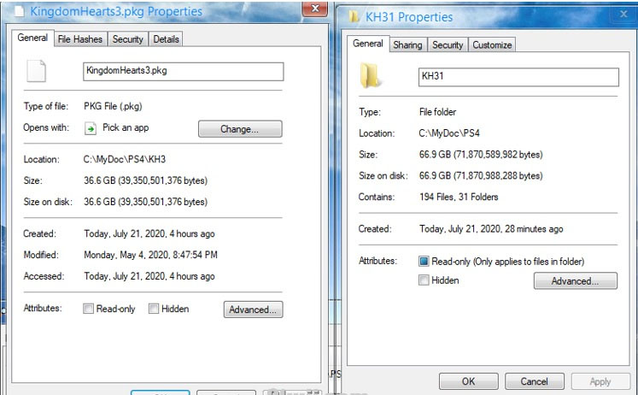Select General tab in KH31 Properties

(368, 44)
